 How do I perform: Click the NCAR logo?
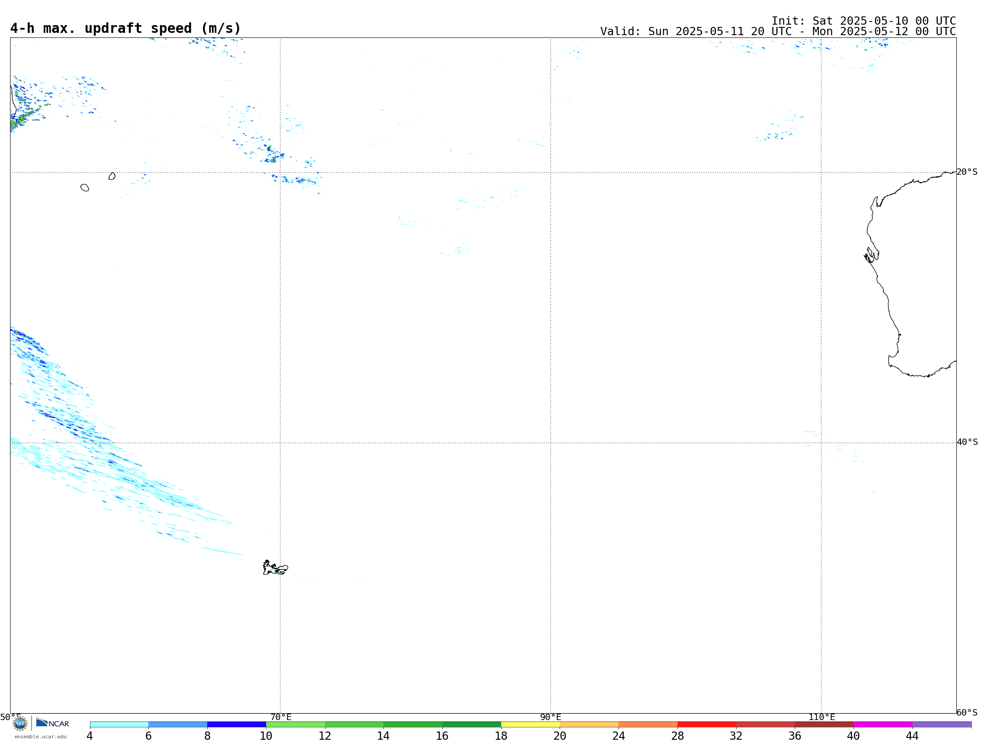point(52,723)
